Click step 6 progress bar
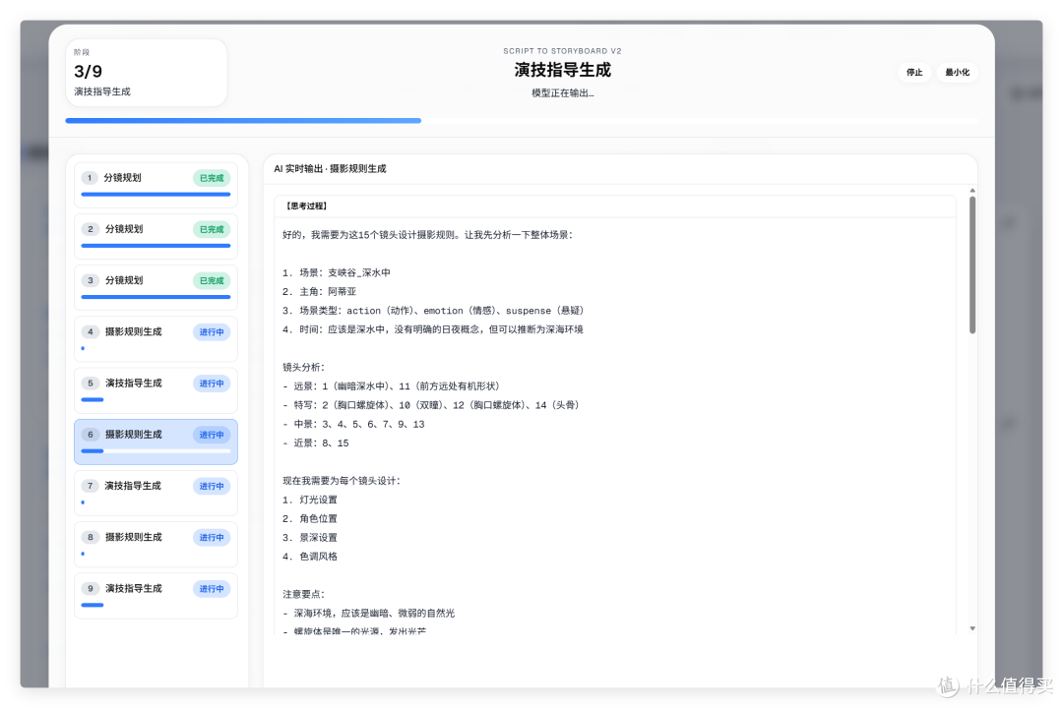Screen dimensions: 1063x708 pos(156,451)
